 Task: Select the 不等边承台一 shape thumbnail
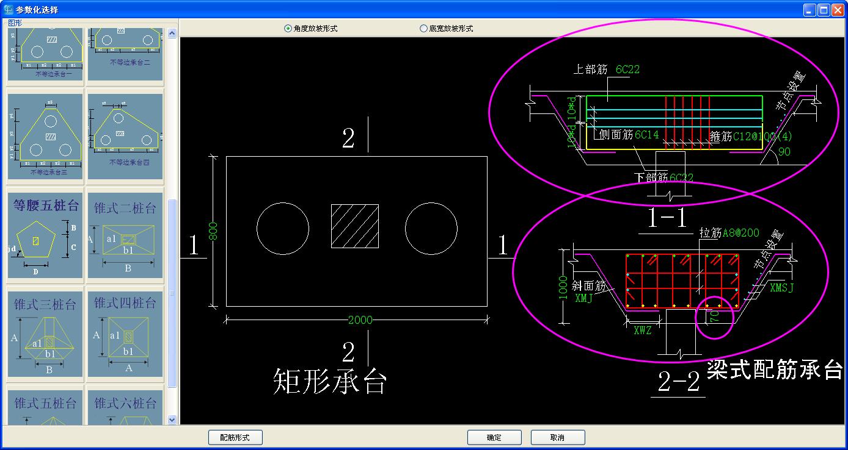coord(45,53)
